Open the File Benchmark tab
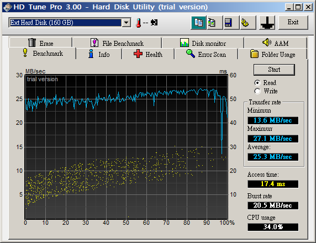Screen dimensions: 316x243 point(117,43)
